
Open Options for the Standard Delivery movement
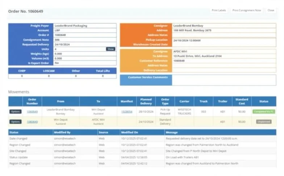tap(15, 122)
